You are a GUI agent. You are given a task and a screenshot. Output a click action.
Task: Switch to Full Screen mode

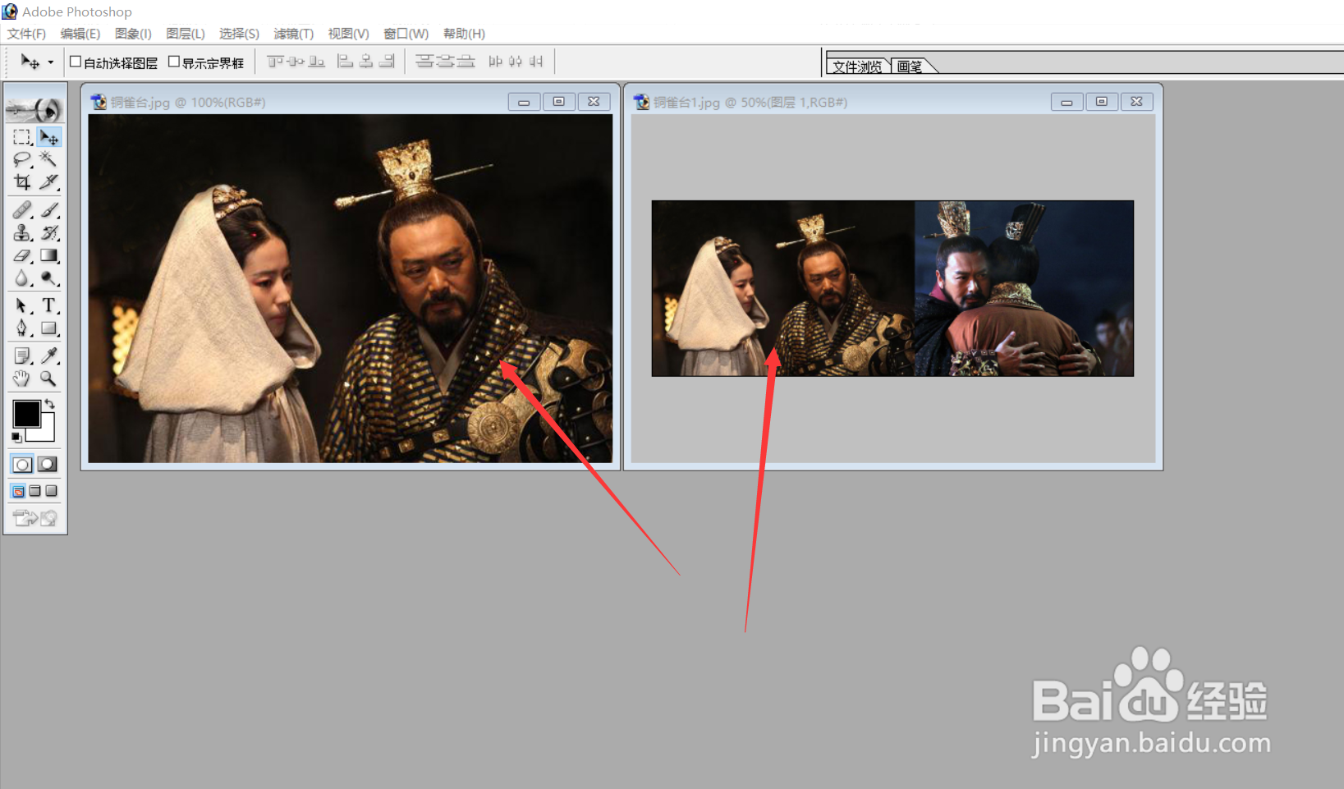coord(51,491)
